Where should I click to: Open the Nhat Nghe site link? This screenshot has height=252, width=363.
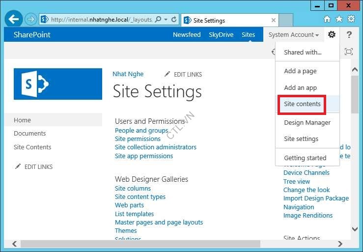tap(128, 74)
